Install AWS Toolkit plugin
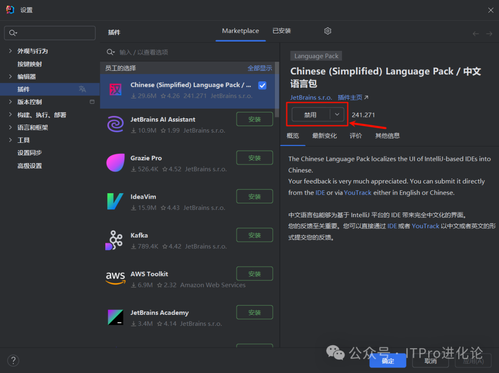Image resolution: width=499 pixels, height=373 pixels. coord(255,274)
